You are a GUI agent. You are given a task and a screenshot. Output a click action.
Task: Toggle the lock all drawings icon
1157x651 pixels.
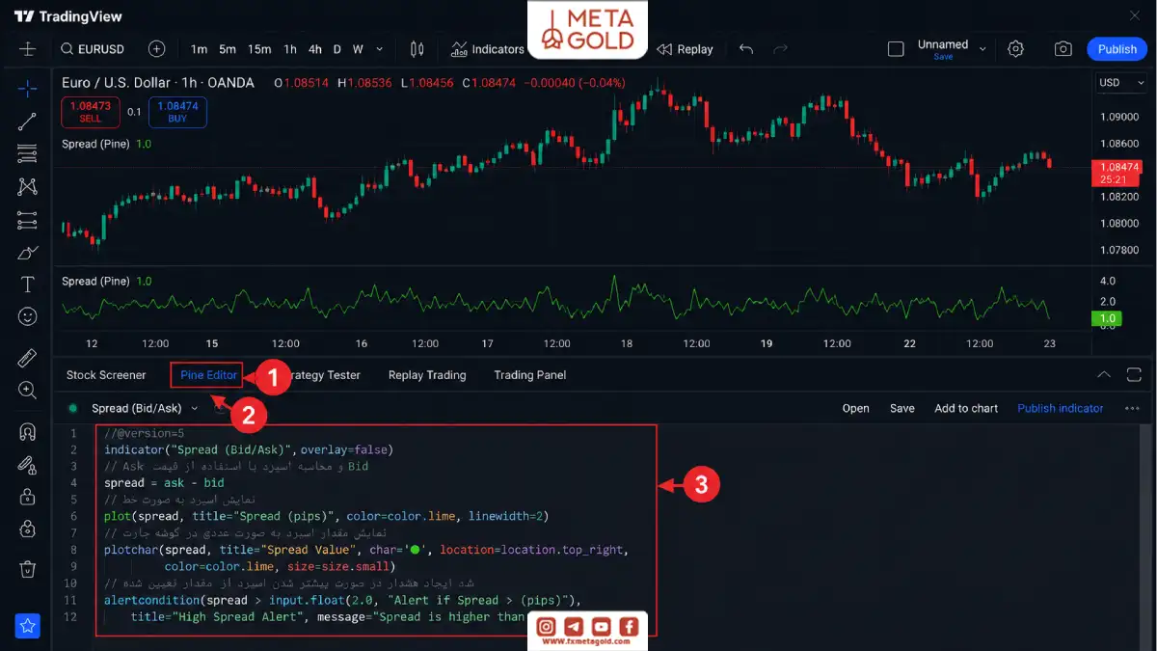pos(27,497)
